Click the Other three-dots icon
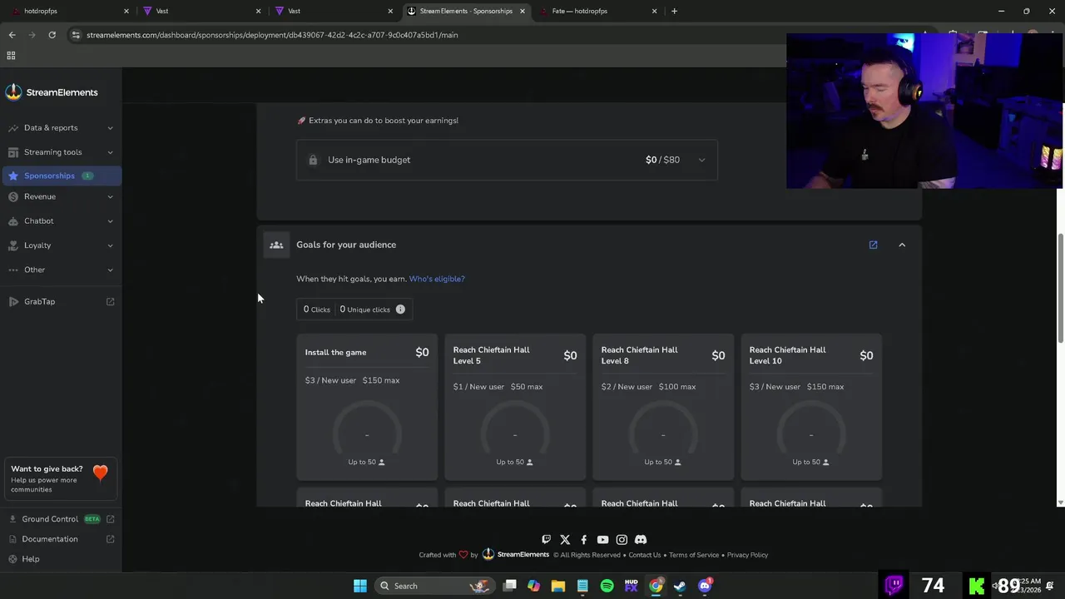Viewport: 1065px width, 599px height. pyautogui.click(x=13, y=270)
